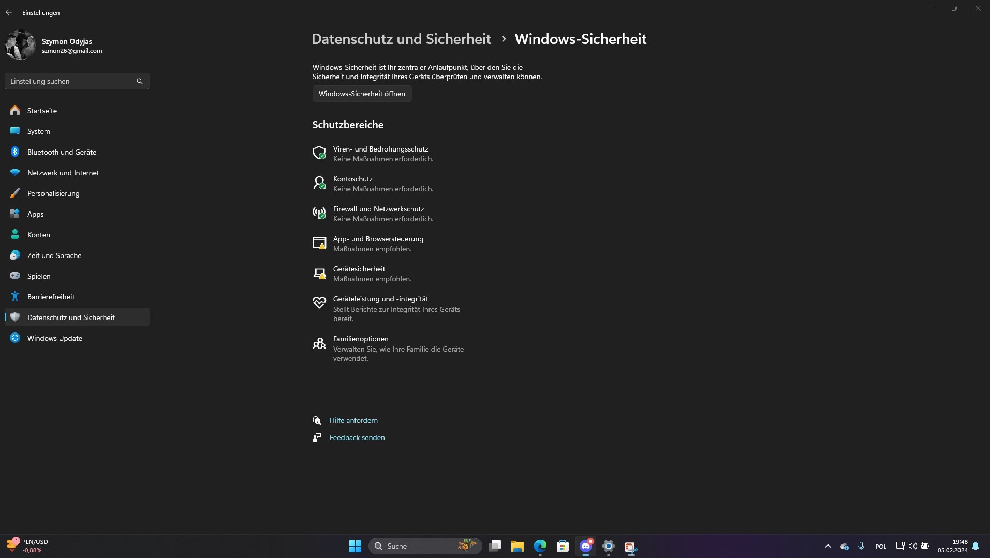Select Startseite in the sidebar

click(77, 110)
